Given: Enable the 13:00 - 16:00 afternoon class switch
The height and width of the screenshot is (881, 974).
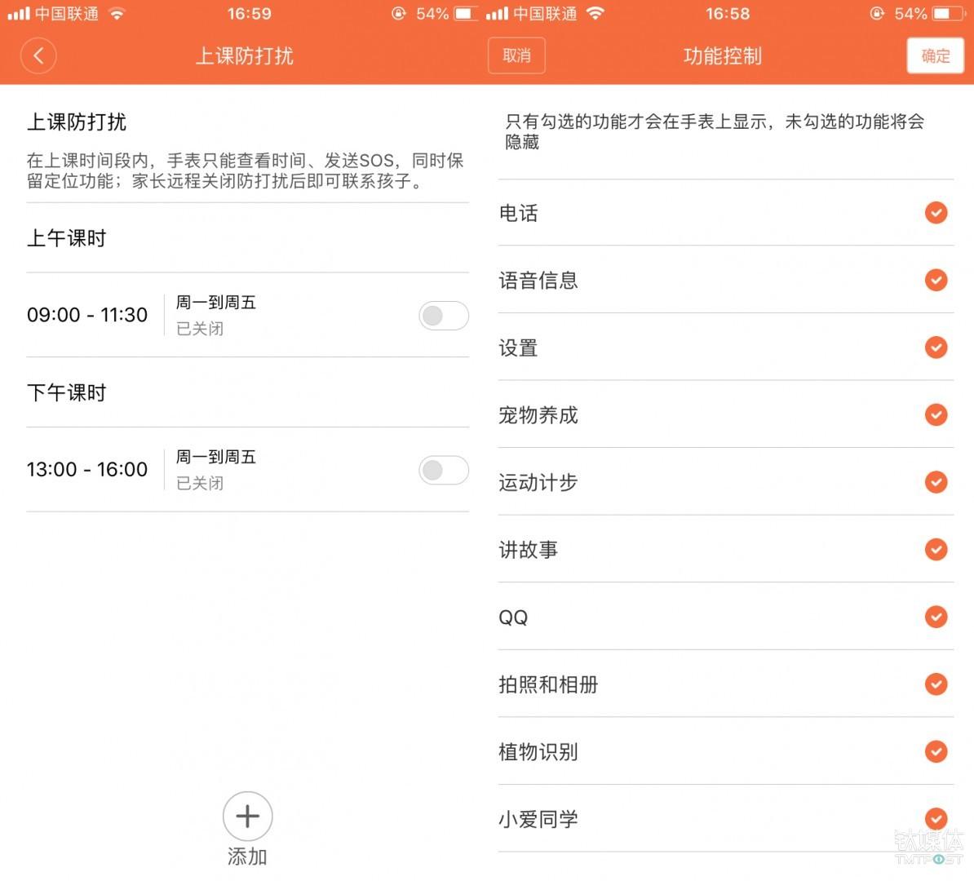Looking at the screenshot, I should [x=443, y=470].
